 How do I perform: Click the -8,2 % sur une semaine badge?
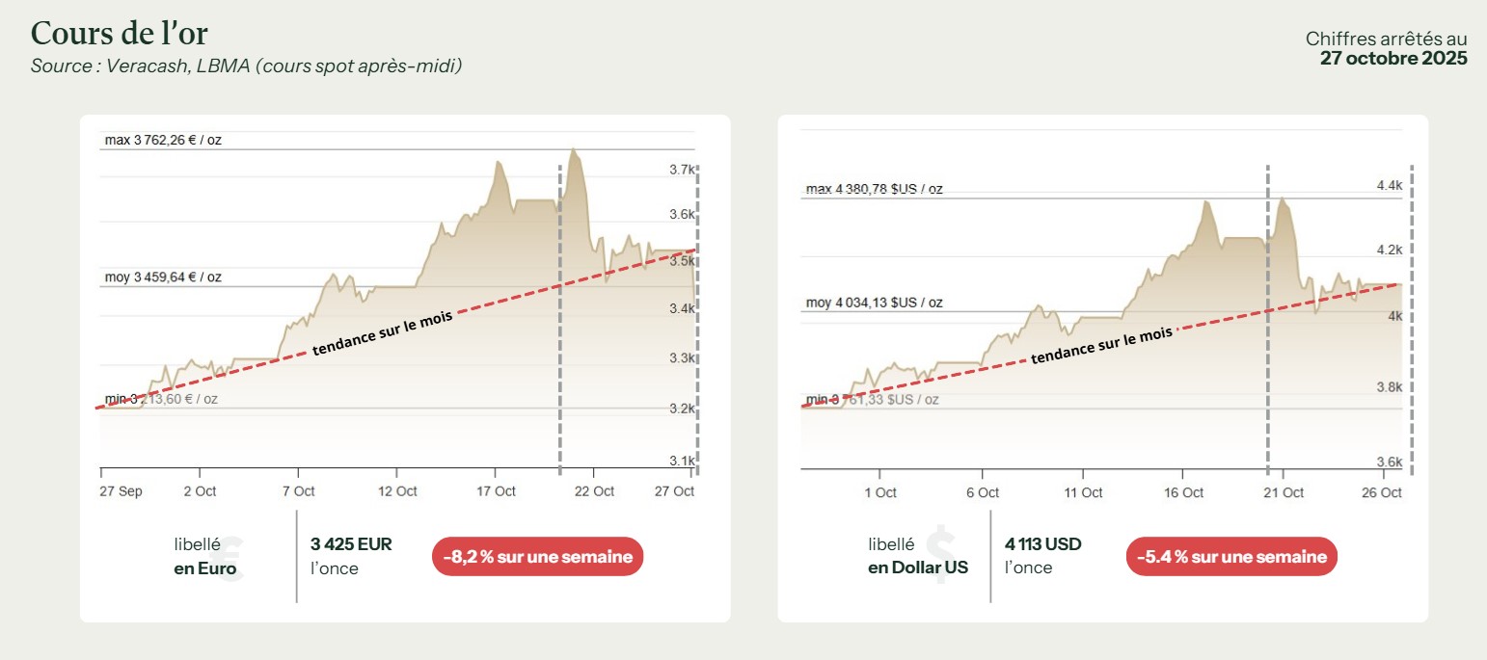(537, 557)
